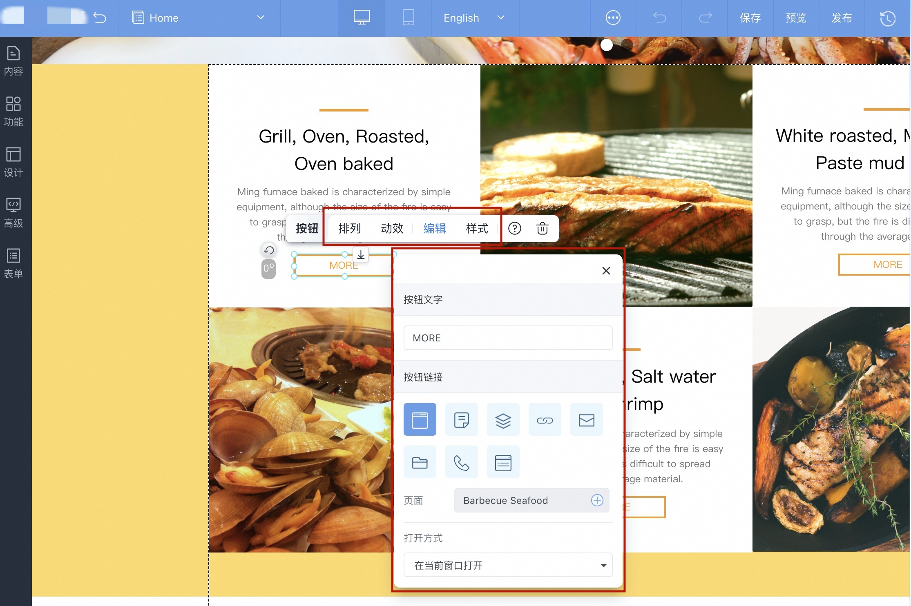
Task: Open version history clock icon
Action: pos(887,18)
